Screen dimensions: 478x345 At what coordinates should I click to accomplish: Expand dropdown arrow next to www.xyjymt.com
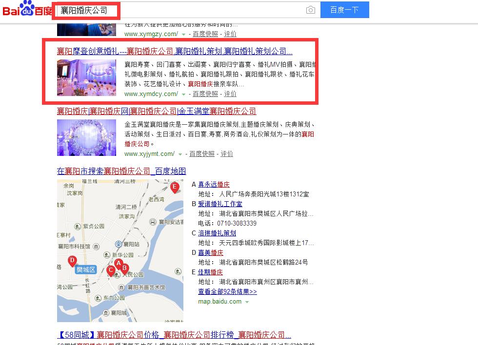click(x=180, y=154)
